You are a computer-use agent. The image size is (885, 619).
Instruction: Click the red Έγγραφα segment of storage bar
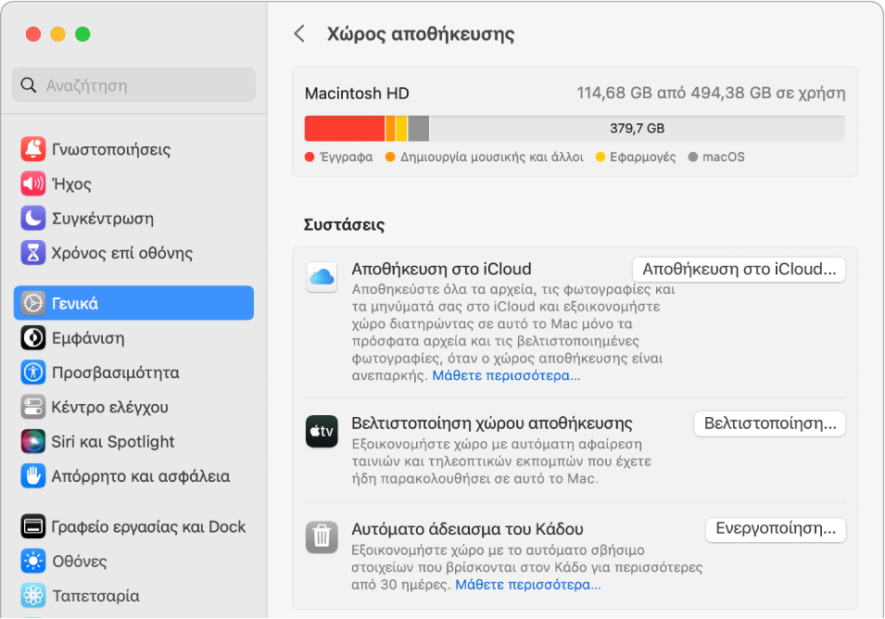(x=344, y=129)
